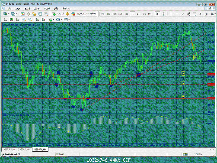This screenshot has width=217, height=163.
Task: Zoom in on the chart
Action: [x=24, y=20]
